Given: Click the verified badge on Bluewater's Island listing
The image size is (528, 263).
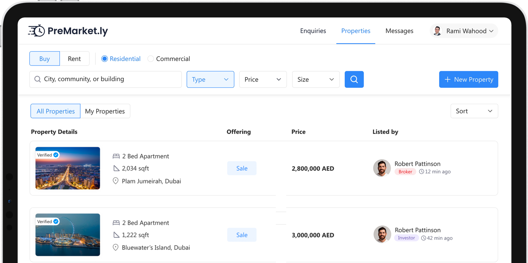Looking at the screenshot, I should tap(56, 222).
